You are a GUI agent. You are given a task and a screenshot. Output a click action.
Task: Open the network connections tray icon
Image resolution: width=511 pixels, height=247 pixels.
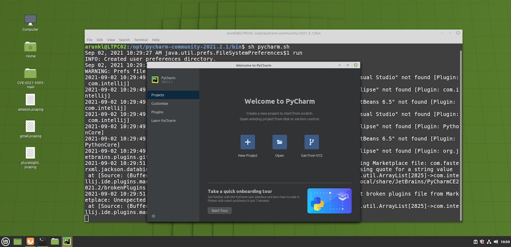(489, 242)
